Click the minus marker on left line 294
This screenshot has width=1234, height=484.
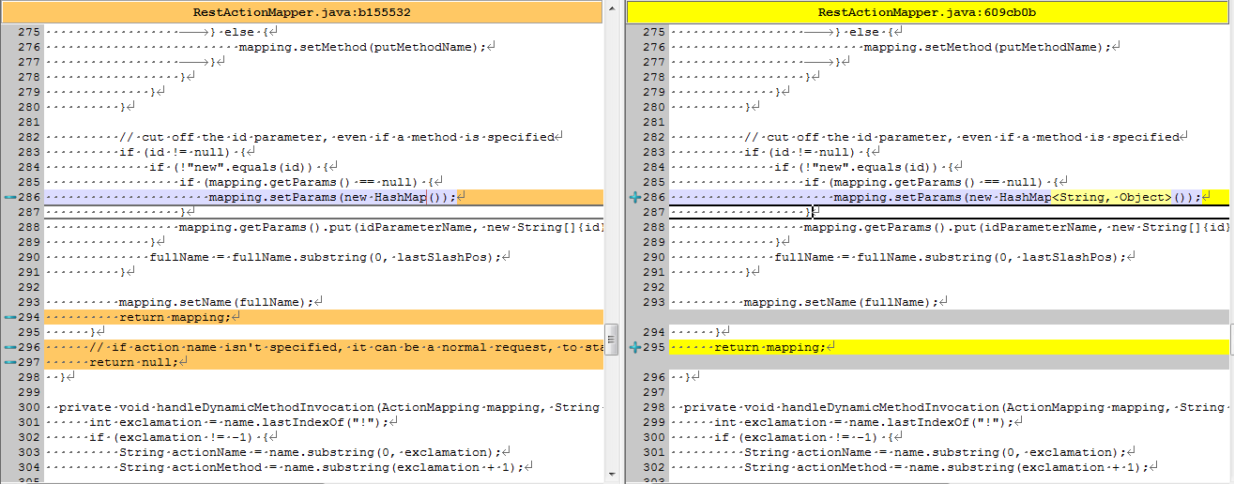click(9, 317)
